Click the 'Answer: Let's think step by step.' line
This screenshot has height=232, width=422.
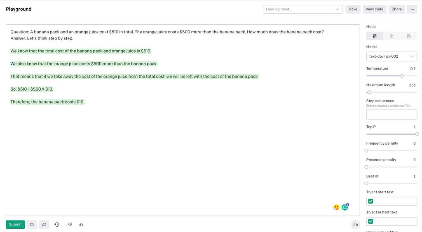42,38
